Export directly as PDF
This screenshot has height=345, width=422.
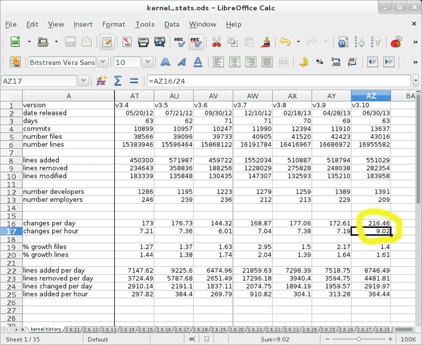pyautogui.click(x=127, y=42)
